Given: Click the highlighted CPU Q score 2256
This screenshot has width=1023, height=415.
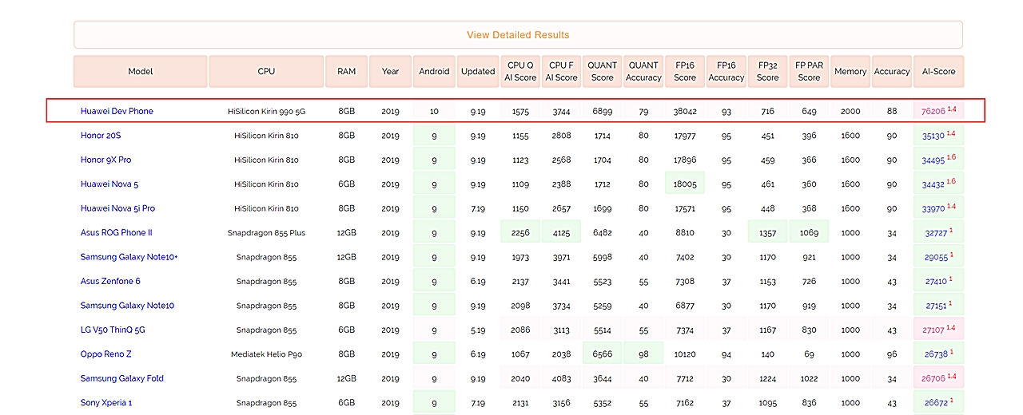Looking at the screenshot, I should (520, 233).
